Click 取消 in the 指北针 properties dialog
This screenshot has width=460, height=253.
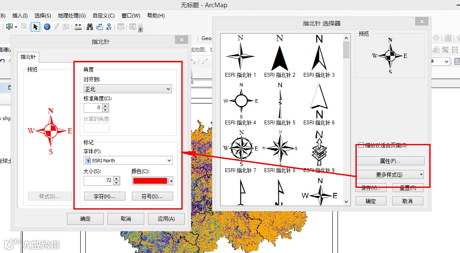point(126,219)
